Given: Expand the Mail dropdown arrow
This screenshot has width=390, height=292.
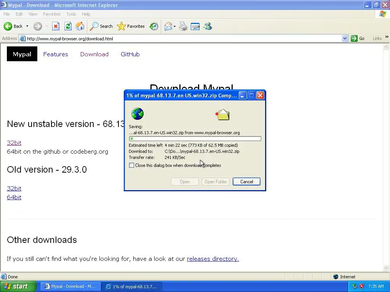Looking at the screenshot, I should pyautogui.click(x=174, y=26).
